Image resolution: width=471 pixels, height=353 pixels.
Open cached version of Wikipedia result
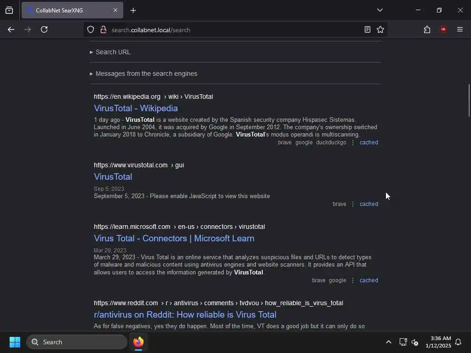[x=369, y=142]
